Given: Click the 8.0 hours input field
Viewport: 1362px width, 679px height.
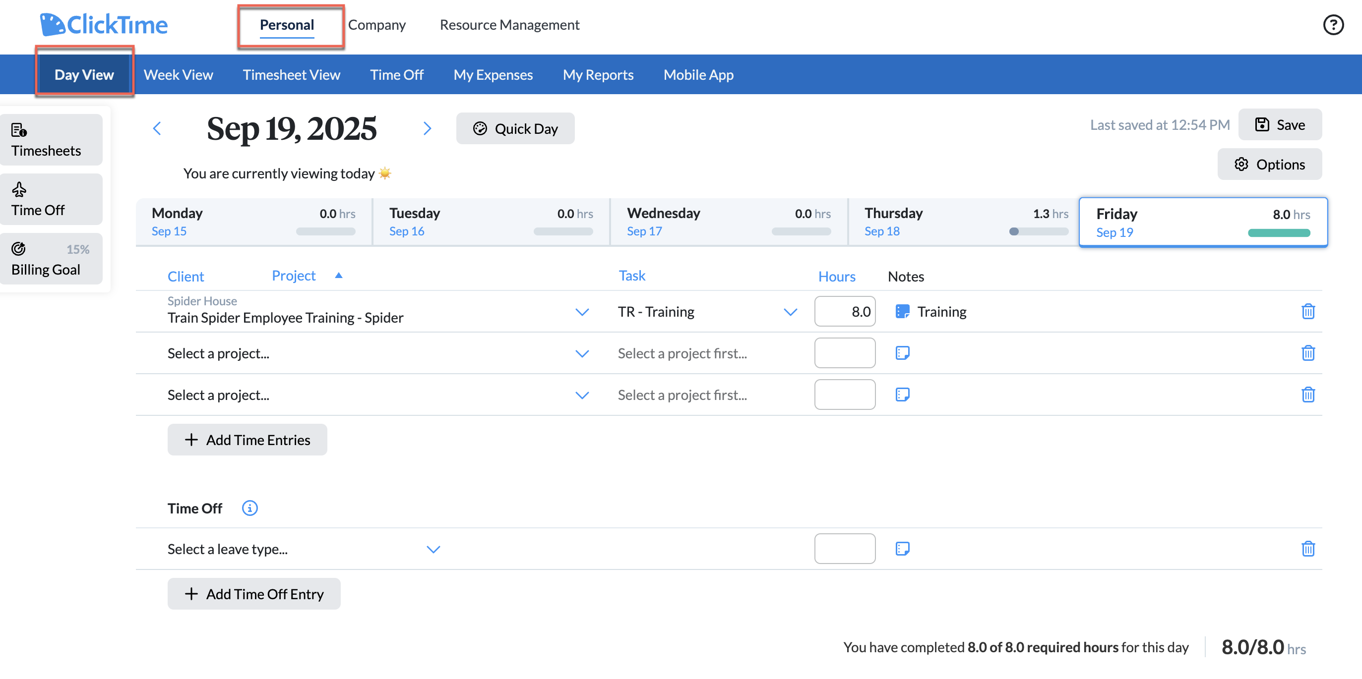Looking at the screenshot, I should click(x=844, y=311).
